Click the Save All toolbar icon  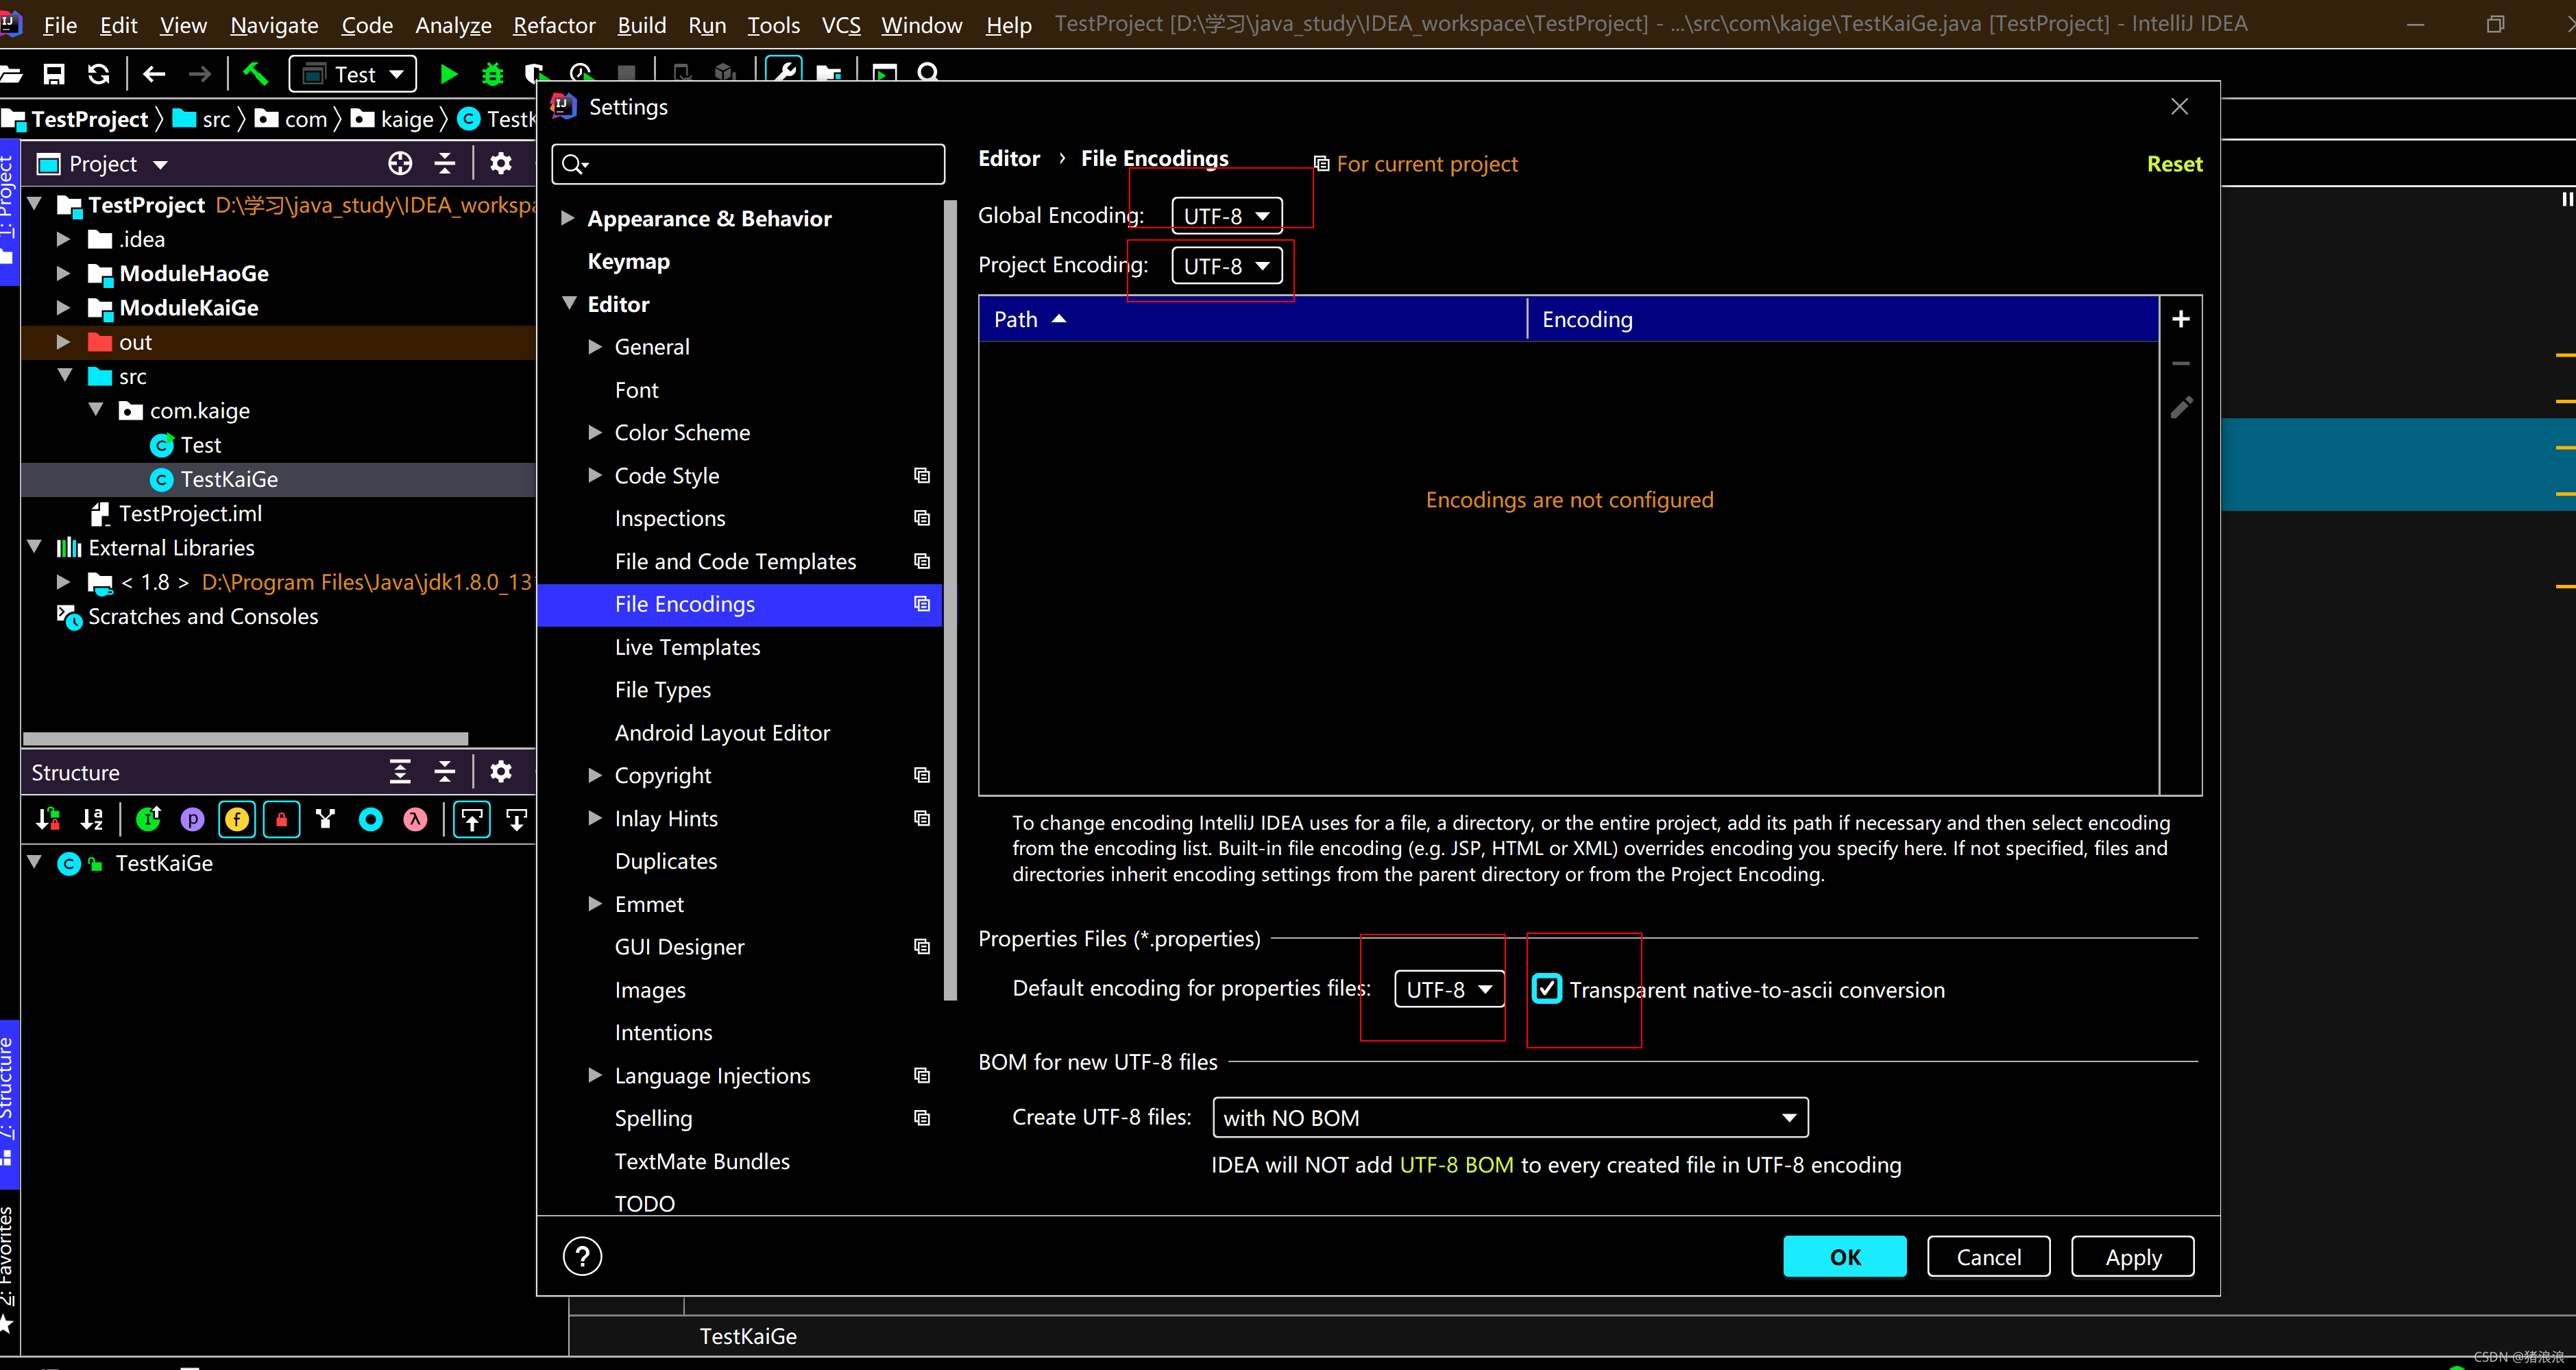pyautogui.click(x=54, y=74)
